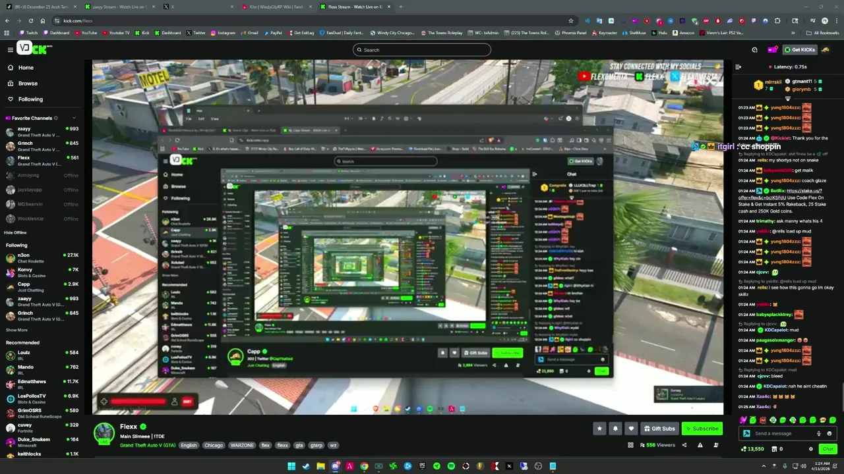Image resolution: width=844 pixels, height=474 pixels.
Task: Share the stream via share icon
Action: pos(684,445)
